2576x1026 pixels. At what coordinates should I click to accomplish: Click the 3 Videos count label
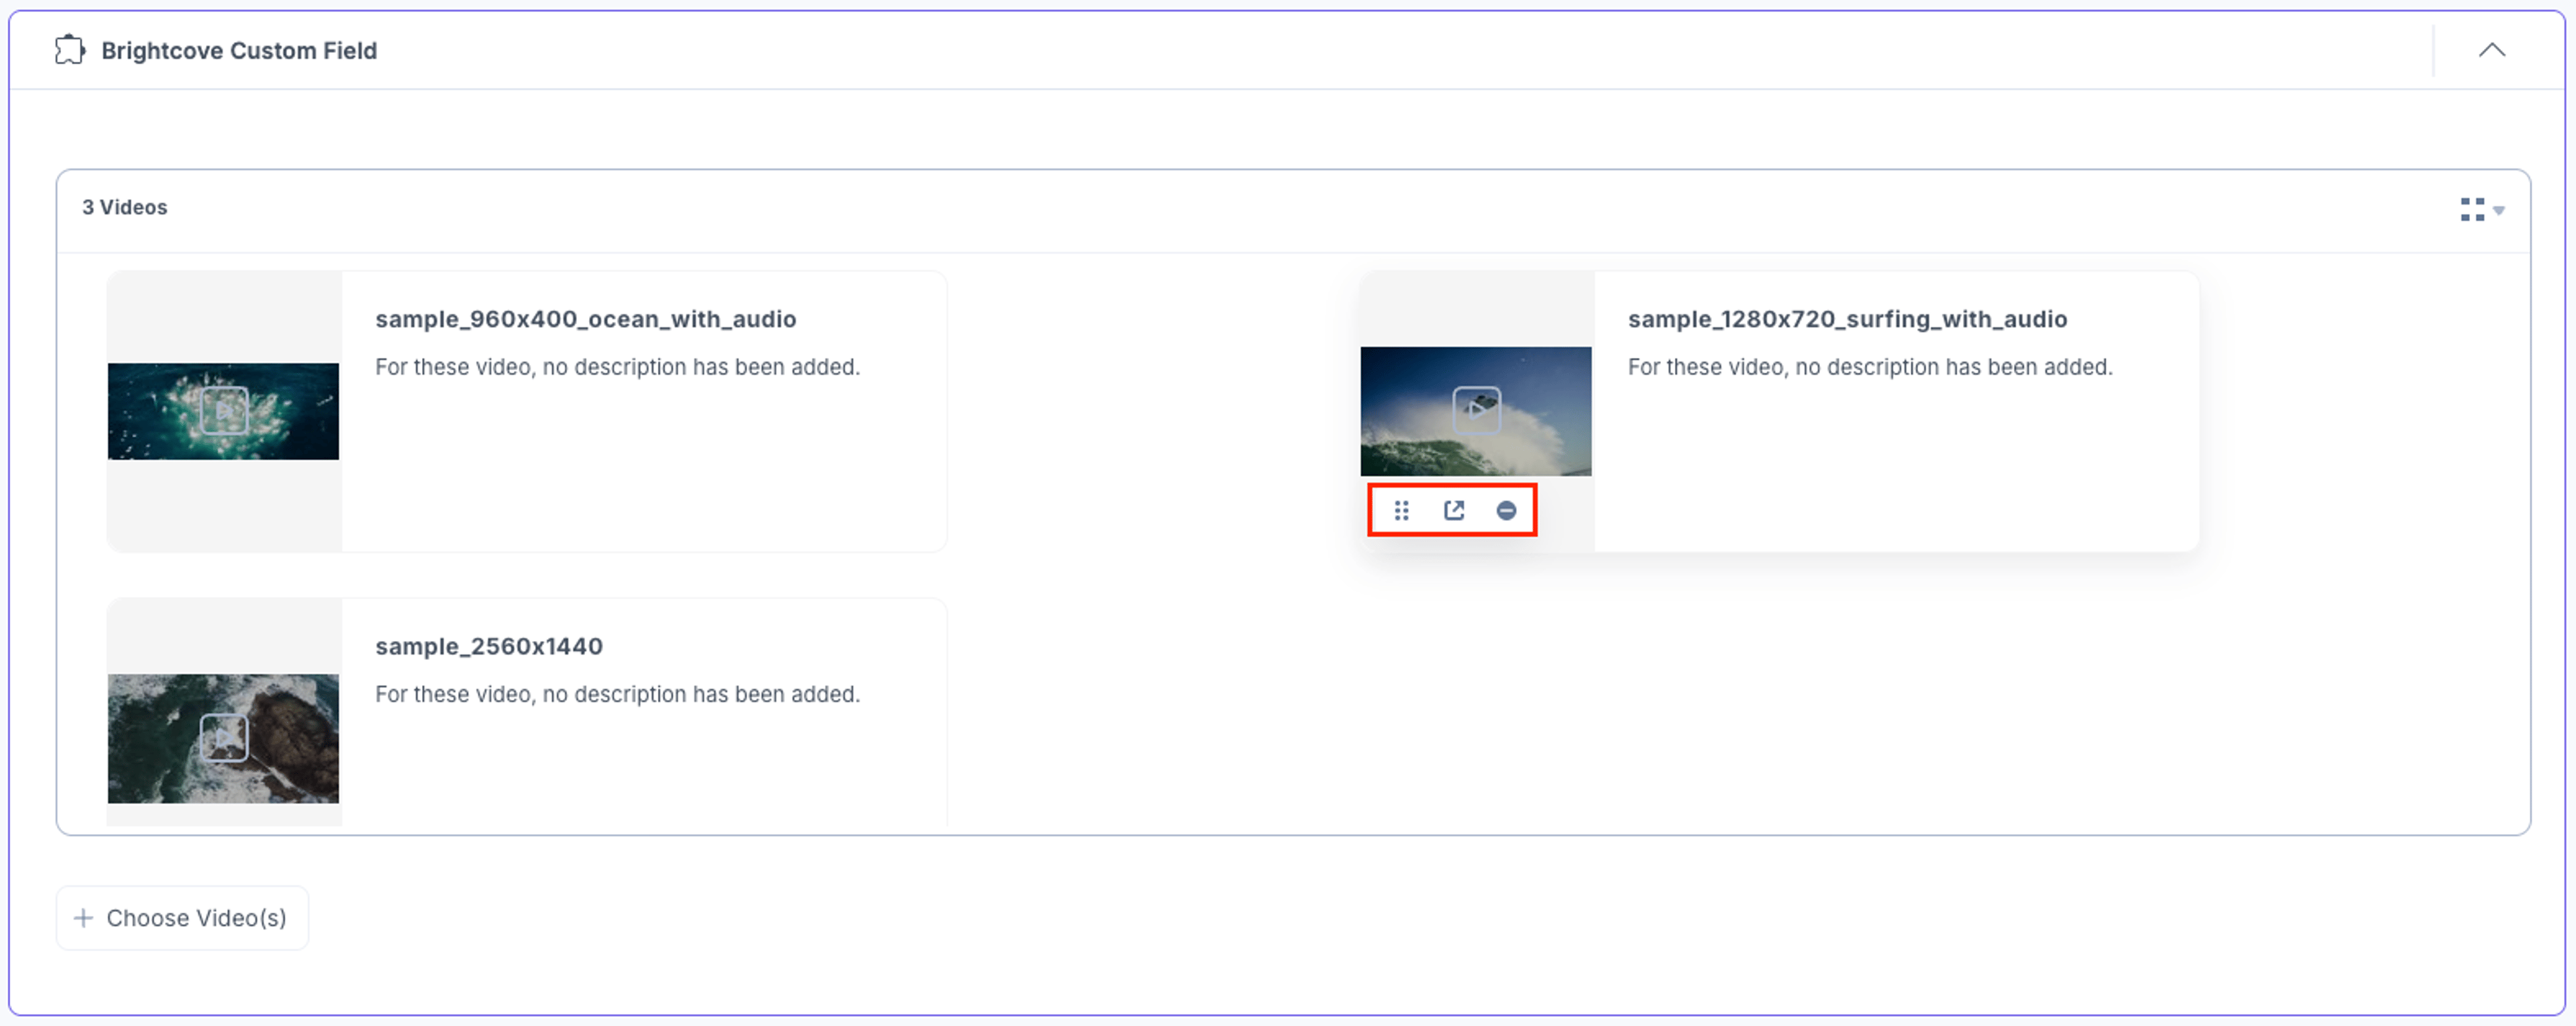125,207
